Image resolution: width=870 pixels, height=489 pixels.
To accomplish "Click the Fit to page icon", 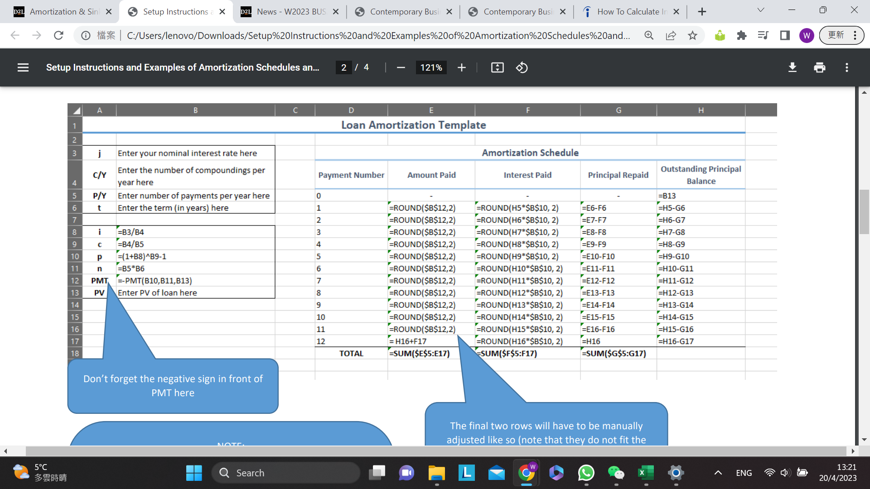I will 497,67.
